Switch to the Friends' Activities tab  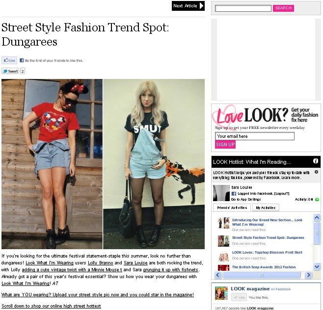232,207
